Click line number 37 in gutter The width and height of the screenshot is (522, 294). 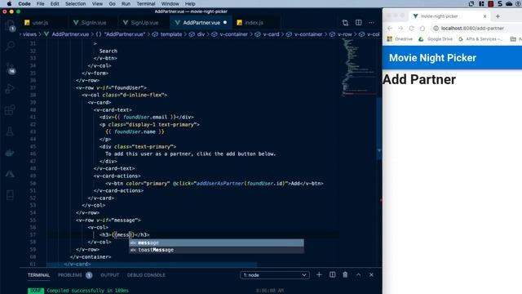pos(33,87)
